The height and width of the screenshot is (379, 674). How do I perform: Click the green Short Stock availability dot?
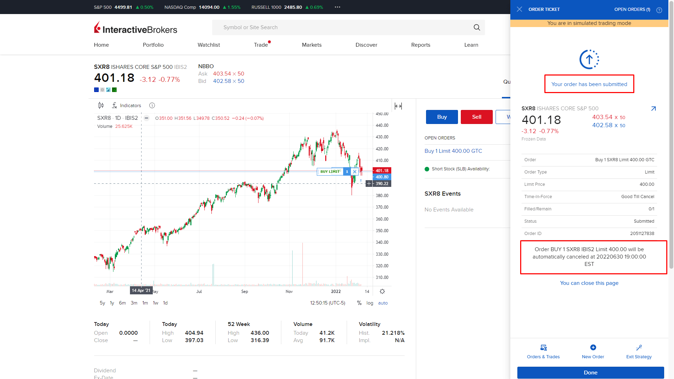click(427, 169)
